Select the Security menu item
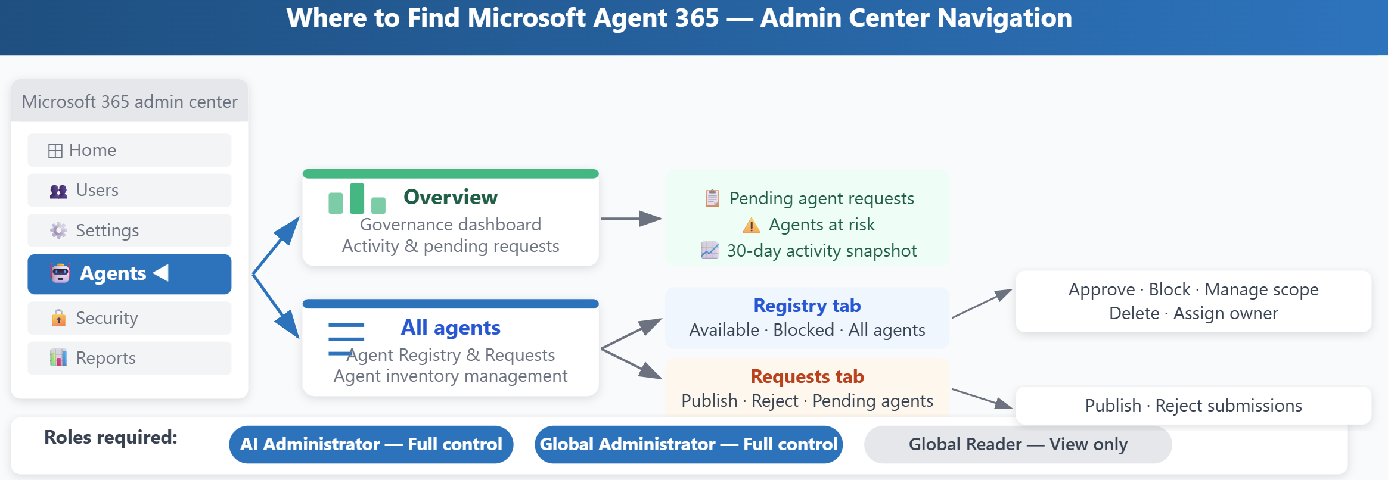The width and height of the screenshot is (1388, 480). [x=129, y=318]
